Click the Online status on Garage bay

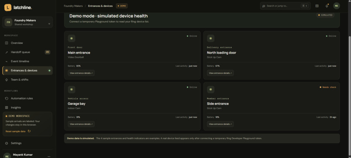[x=192, y=87]
